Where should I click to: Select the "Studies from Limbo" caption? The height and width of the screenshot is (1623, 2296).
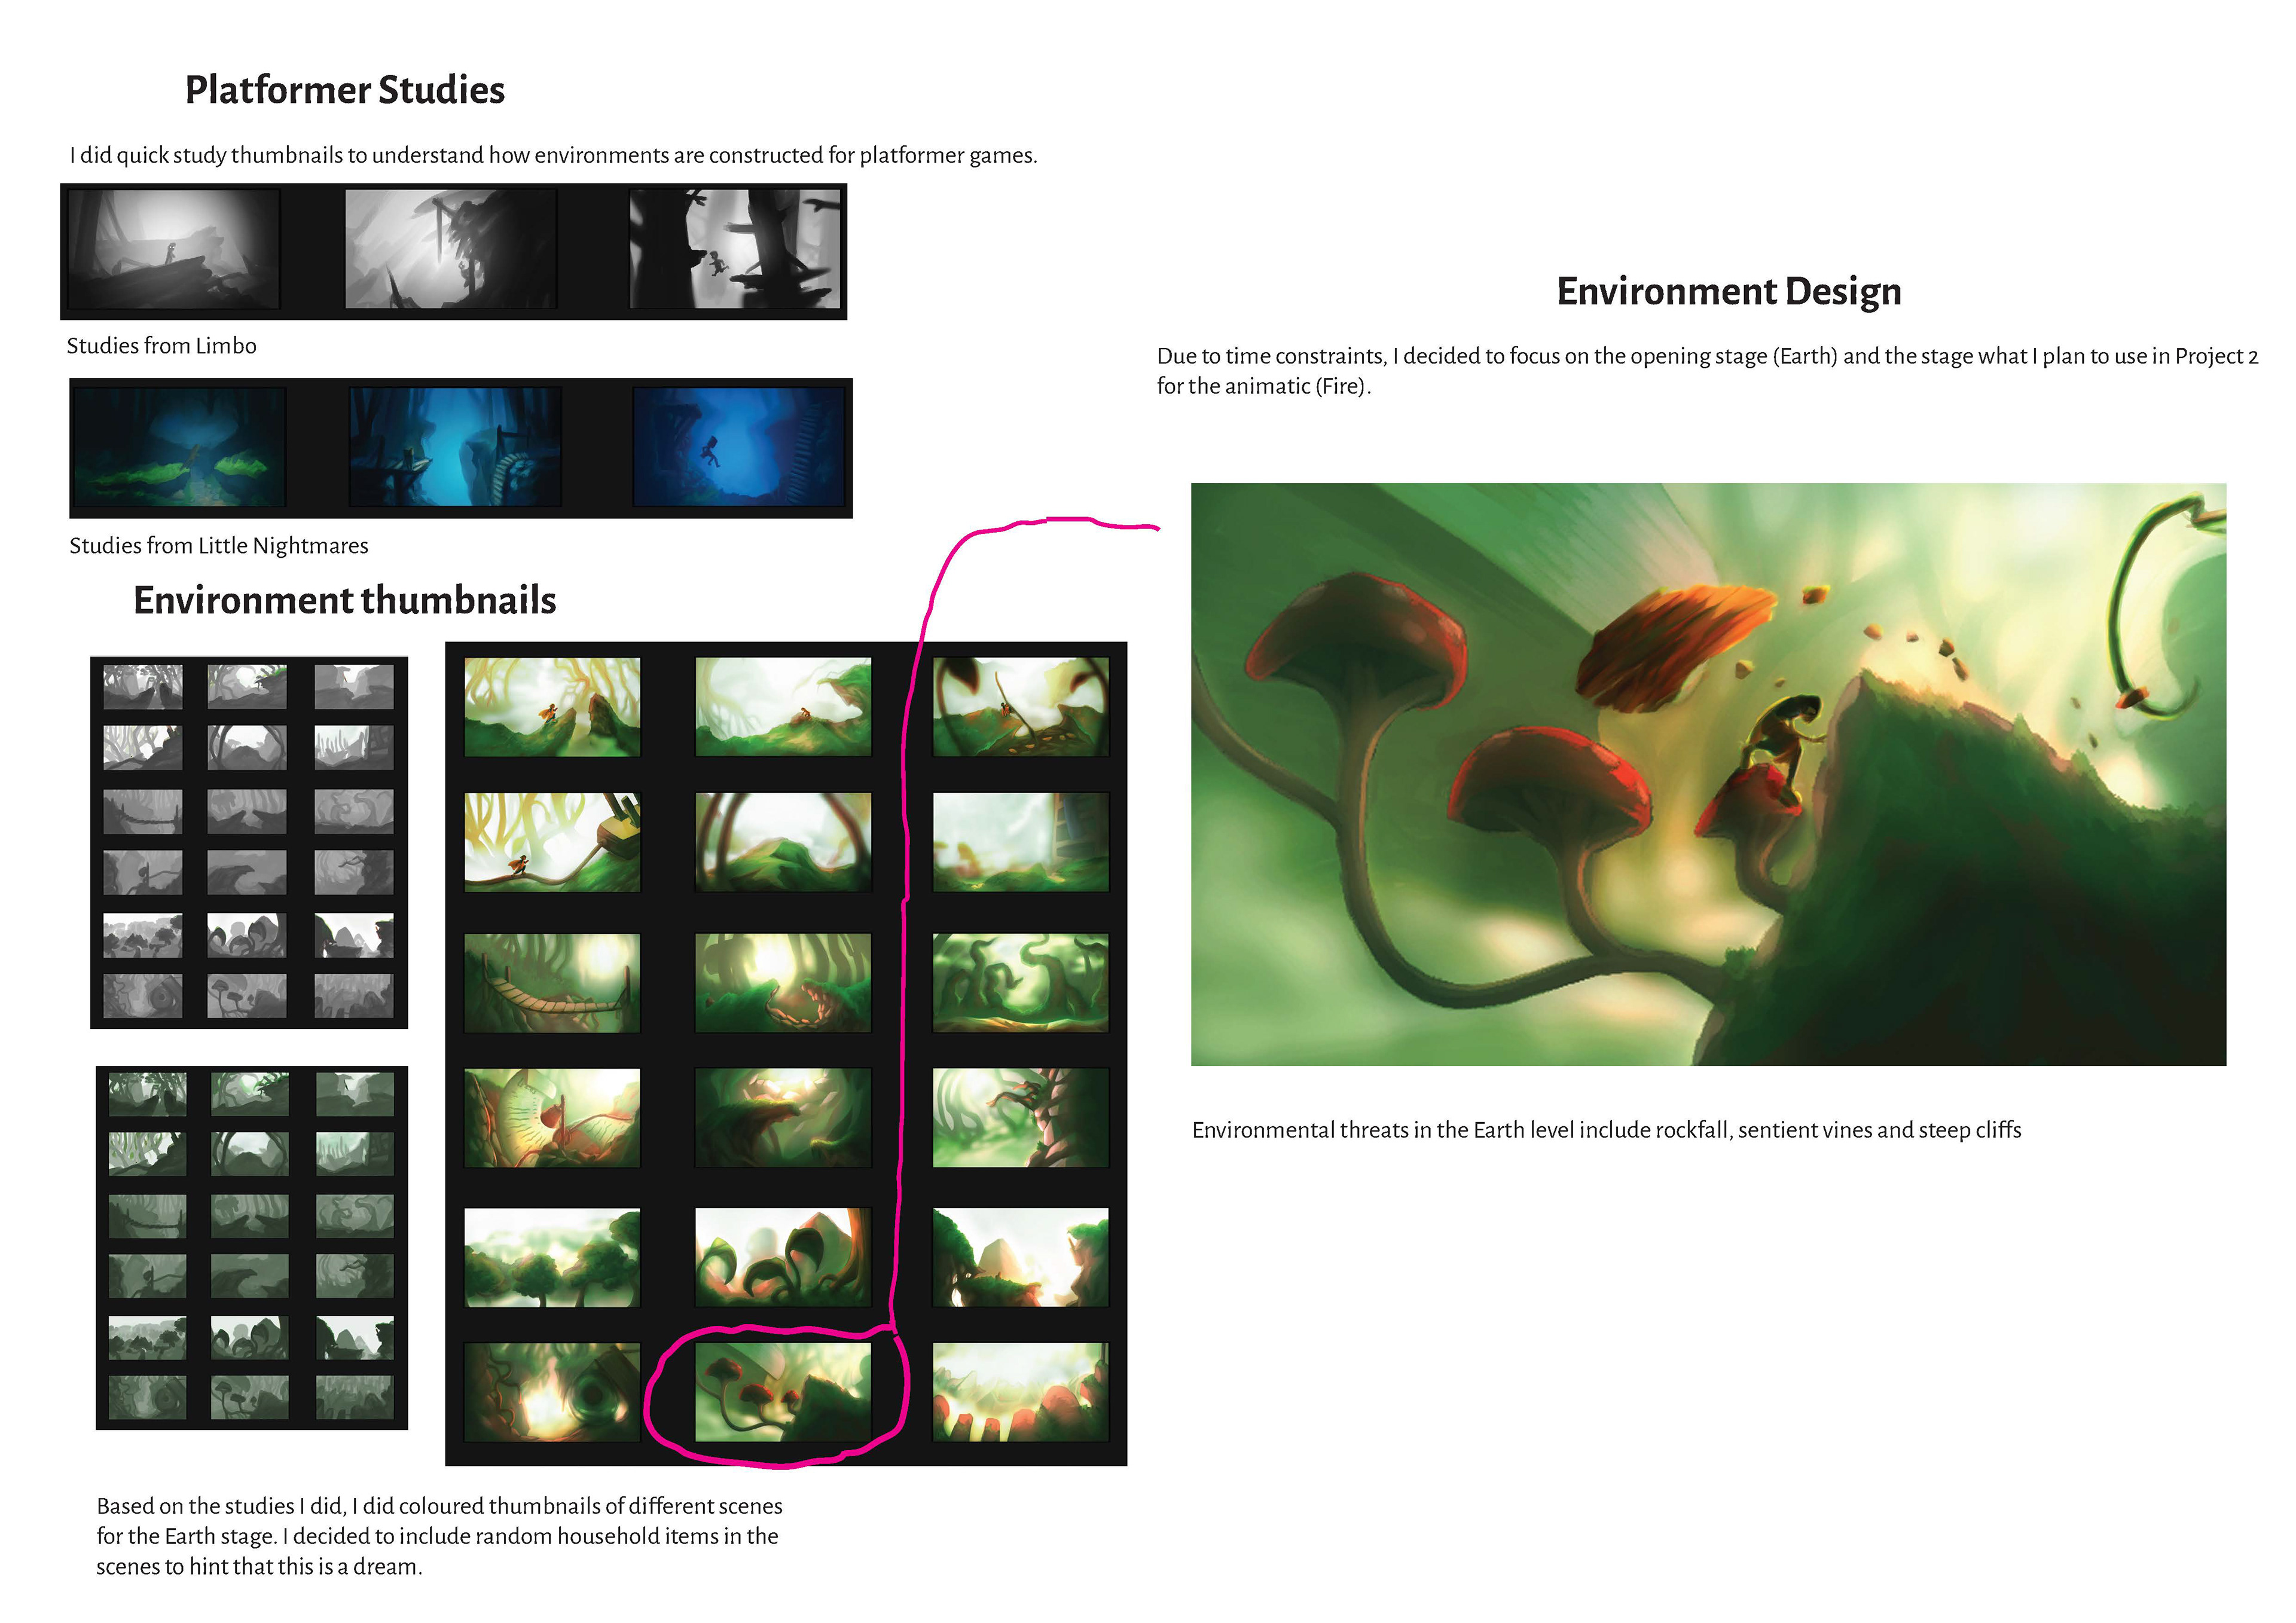[161, 346]
